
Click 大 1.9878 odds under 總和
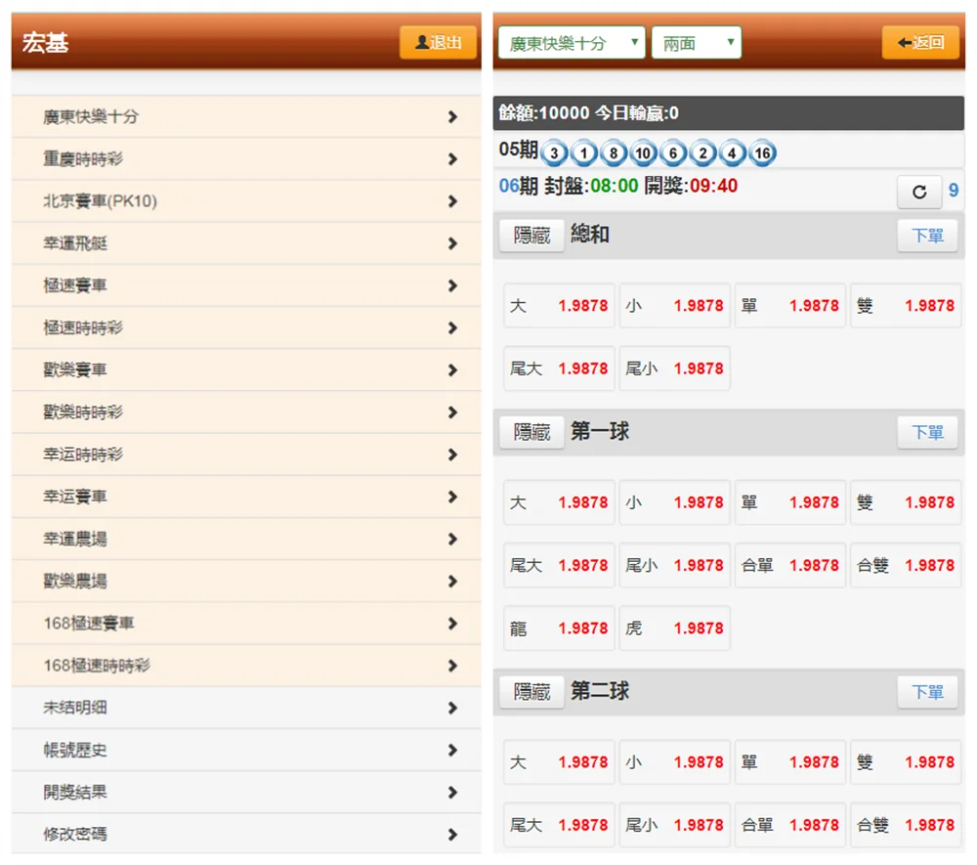558,305
